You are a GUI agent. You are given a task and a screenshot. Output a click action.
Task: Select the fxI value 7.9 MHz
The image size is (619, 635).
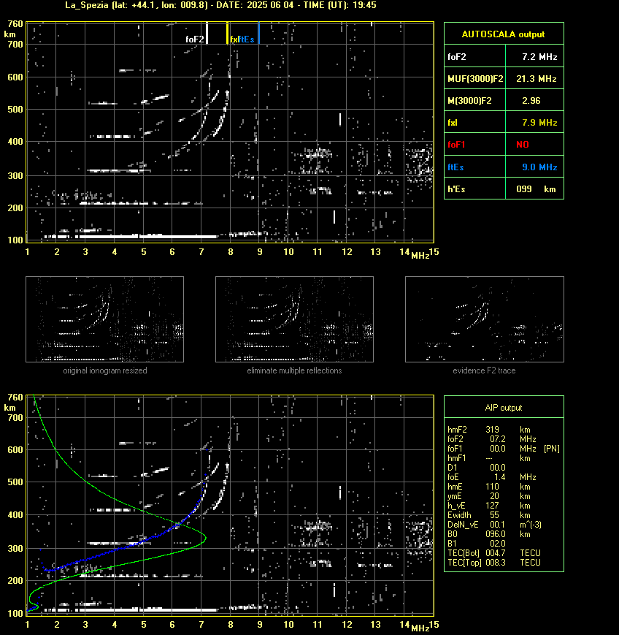click(x=539, y=122)
